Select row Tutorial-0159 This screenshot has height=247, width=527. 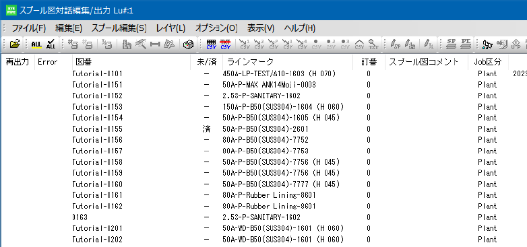click(263, 173)
